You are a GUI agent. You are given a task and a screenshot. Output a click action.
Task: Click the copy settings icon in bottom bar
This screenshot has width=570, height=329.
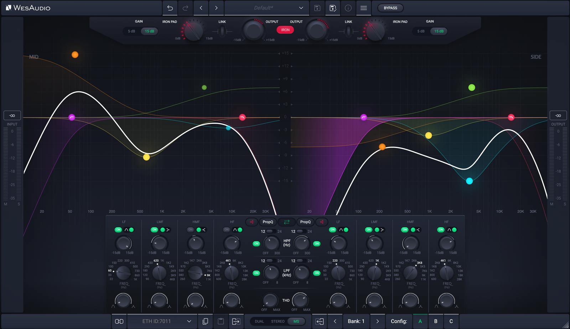(x=205, y=321)
